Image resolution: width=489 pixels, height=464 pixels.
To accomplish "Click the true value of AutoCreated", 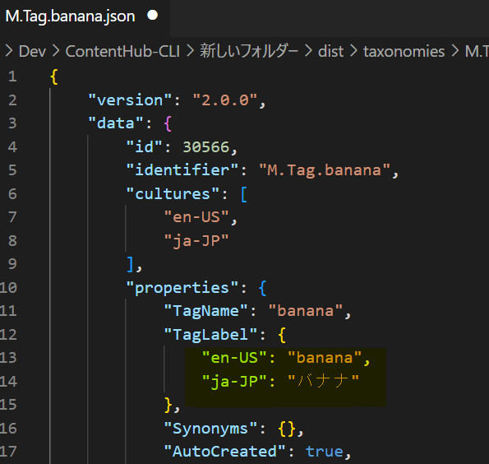I will pos(325,452).
